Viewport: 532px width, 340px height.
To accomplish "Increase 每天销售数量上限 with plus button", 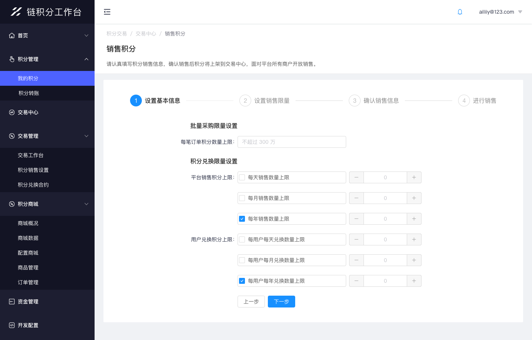I will click(414, 177).
